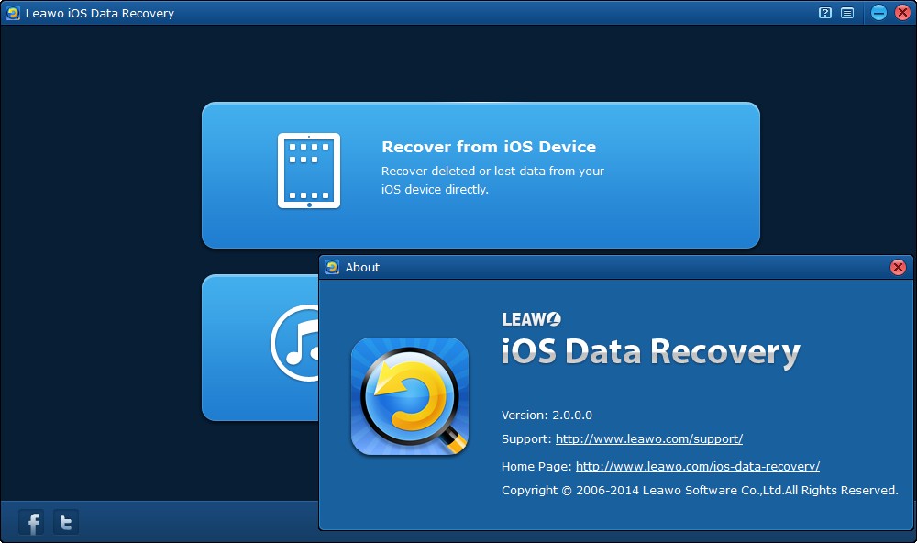Click the copyright 2006-2014 Leawo text
This screenshot has height=543, width=917.
point(700,491)
